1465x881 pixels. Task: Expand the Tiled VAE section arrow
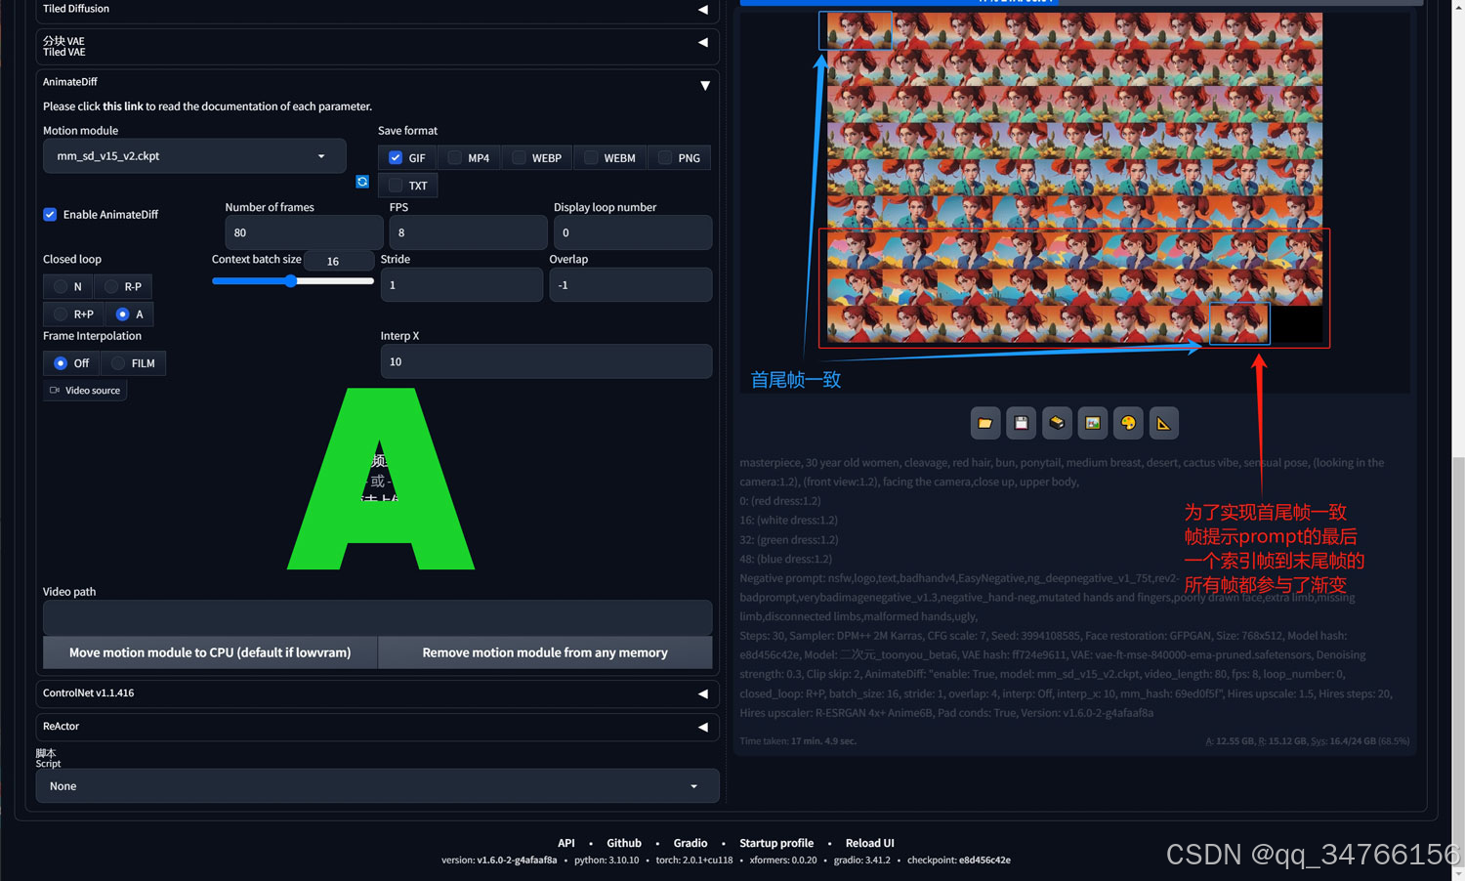[702, 43]
